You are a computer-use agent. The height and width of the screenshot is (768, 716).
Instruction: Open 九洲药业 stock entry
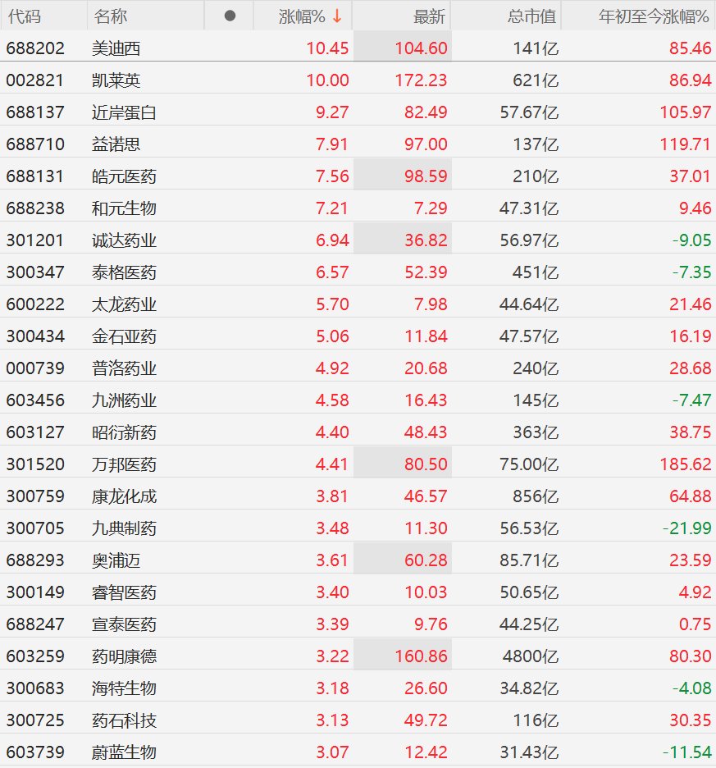tap(124, 400)
